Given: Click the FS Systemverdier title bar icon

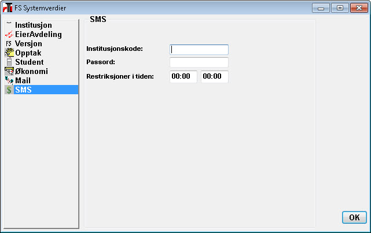Looking at the screenshot, I should tap(8, 8).
